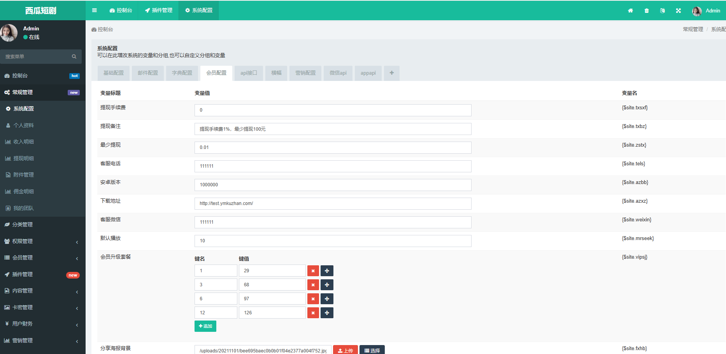Click the 上传 upload button

[x=345, y=350]
